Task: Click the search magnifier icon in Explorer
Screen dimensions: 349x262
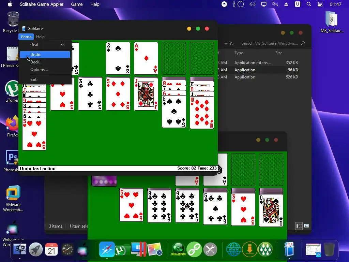Action: click(303, 43)
